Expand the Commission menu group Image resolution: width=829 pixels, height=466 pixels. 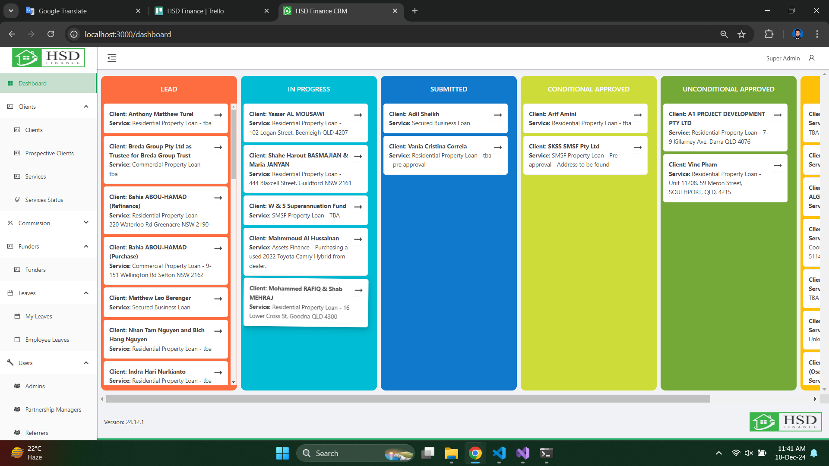tap(86, 223)
